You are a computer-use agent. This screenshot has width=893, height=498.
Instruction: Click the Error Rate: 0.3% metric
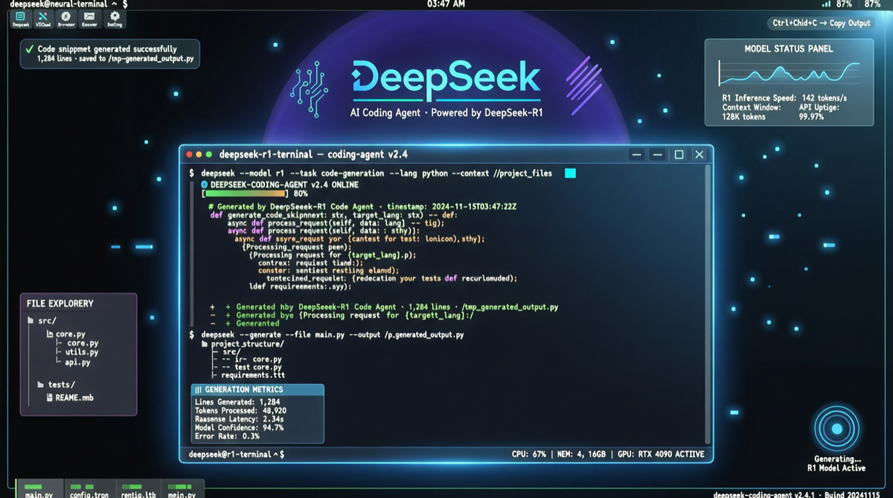point(228,436)
